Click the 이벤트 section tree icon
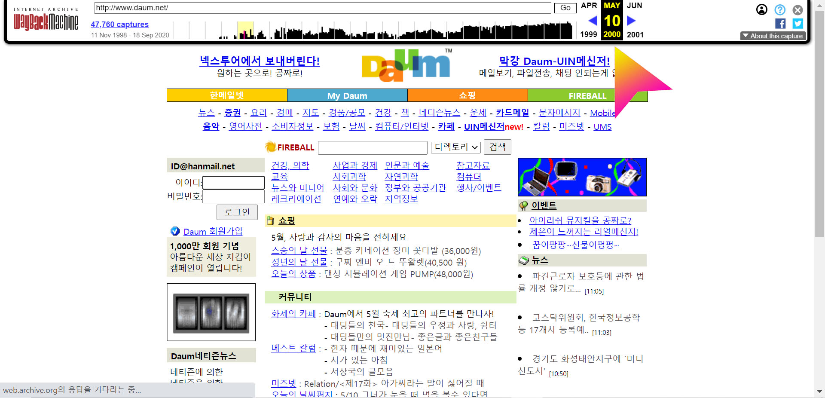This screenshot has width=825, height=398. point(523,205)
